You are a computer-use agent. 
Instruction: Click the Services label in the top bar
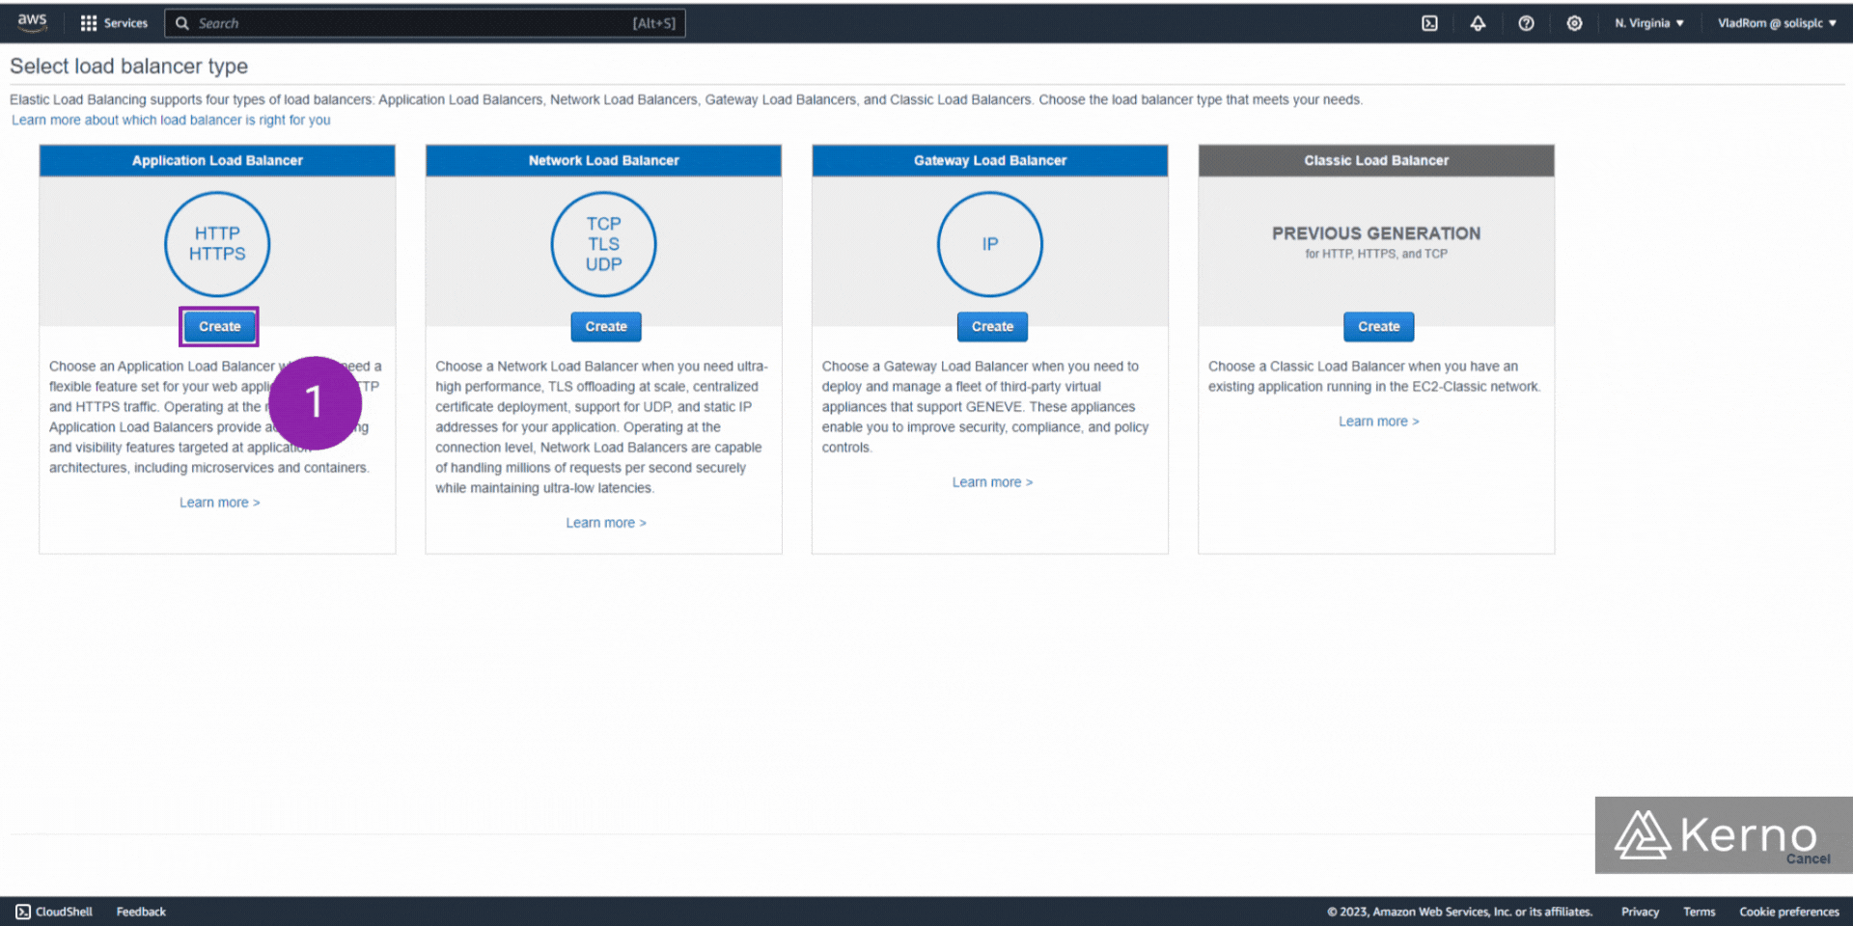click(125, 23)
